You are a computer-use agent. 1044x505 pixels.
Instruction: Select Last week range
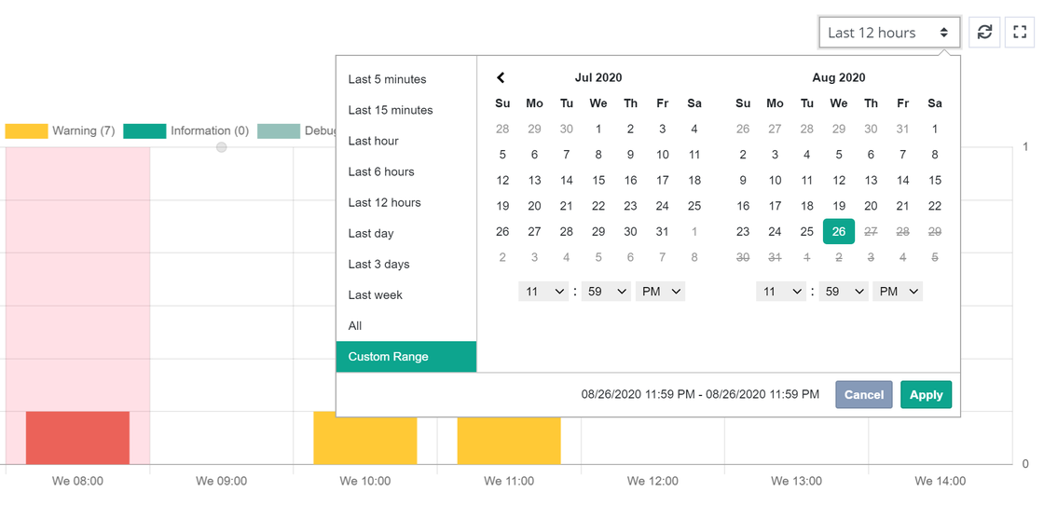pyautogui.click(x=406, y=295)
